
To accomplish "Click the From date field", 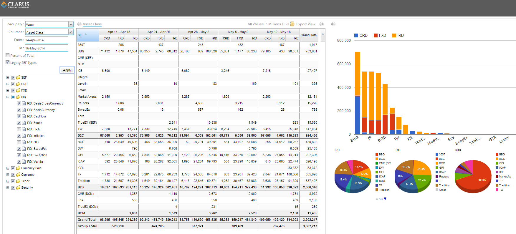I will [x=47, y=40].
